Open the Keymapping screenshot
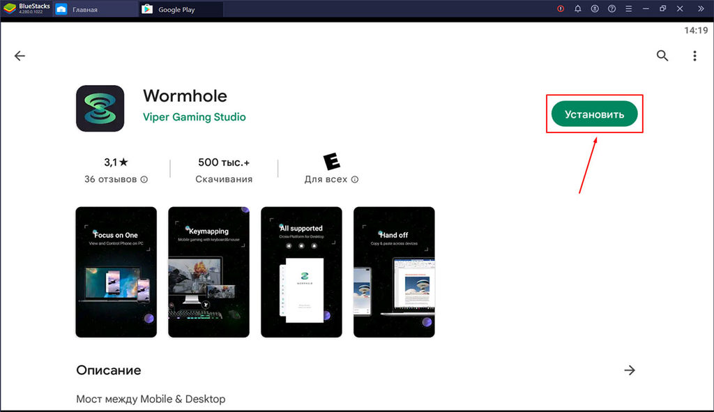Screen dimensions: 714x412 pyautogui.click(x=208, y=272)
